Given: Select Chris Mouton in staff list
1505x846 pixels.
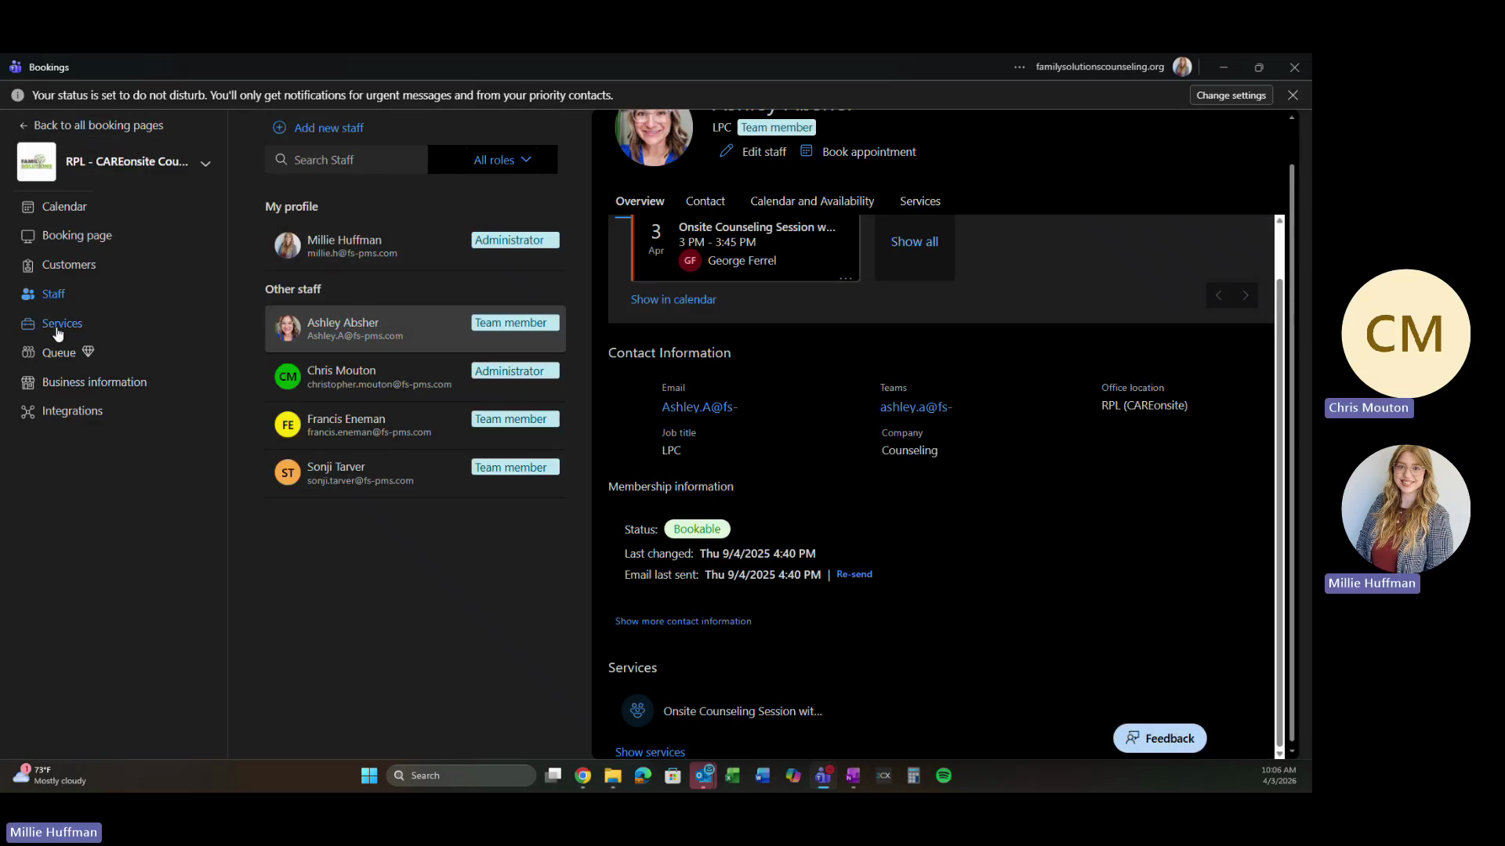Looking at the screenshot, I should tap(415, 377).
